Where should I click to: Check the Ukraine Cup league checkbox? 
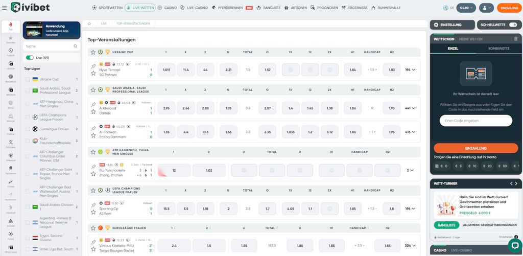pos(28,79)
